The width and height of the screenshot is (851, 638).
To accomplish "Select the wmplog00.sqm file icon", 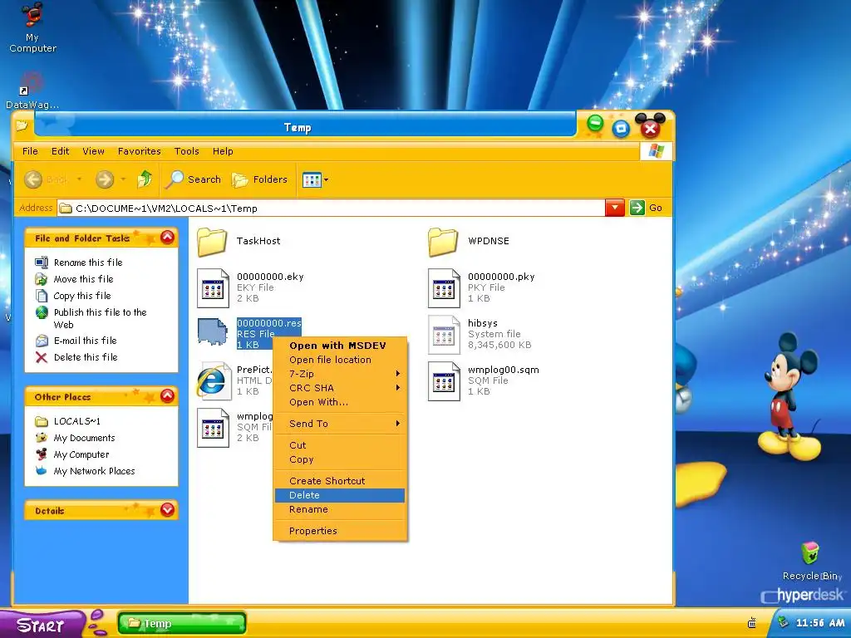I will (444, 381).
